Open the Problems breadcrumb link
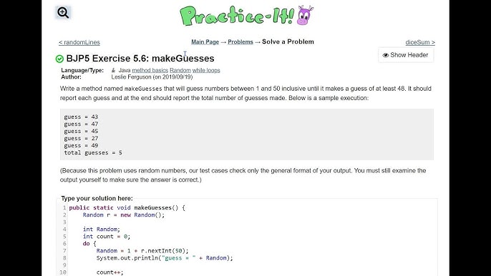Viewport: 491px width, 276px height. click(240, 42)
